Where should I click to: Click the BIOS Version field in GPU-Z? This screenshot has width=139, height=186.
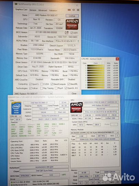point(46,32)
